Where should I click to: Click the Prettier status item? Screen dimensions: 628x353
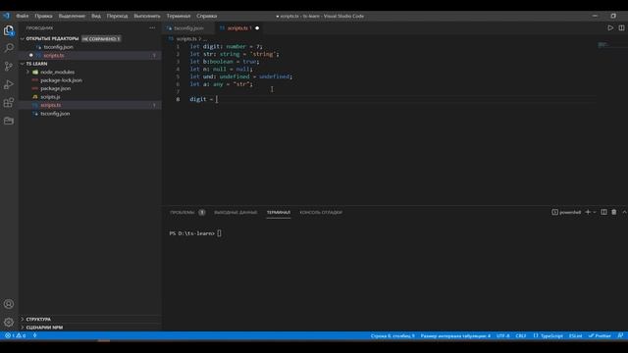600,335
